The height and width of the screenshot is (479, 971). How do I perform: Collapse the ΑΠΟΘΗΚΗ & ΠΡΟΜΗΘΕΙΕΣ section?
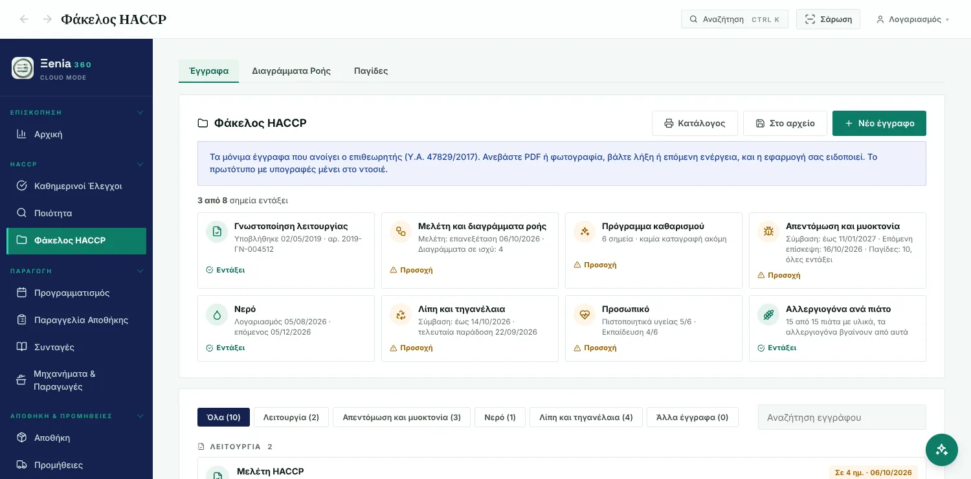(140, 416)
